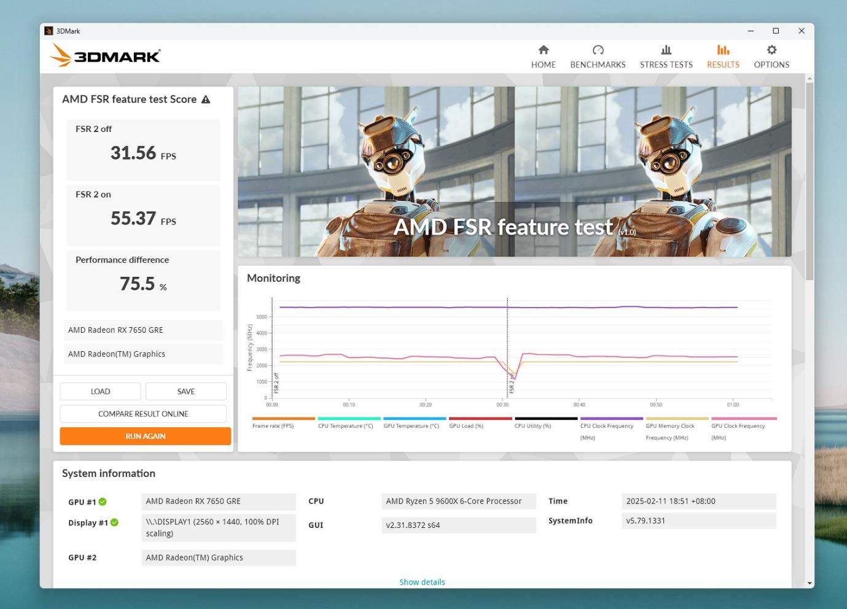This screenshot has width=847, height=609.
Task: Open the Options gear icon
Action: [x=771, y=50]
